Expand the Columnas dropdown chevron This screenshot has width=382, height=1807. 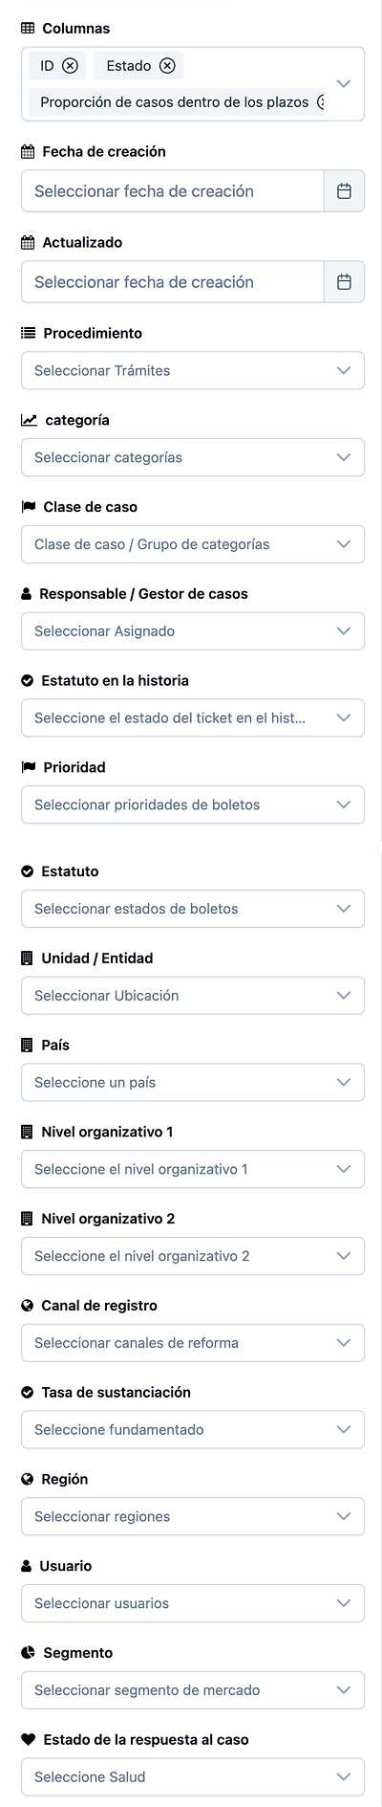click(344, 84)
